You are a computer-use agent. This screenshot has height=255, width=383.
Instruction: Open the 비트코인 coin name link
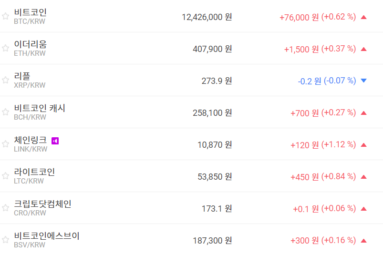(31, 12)
